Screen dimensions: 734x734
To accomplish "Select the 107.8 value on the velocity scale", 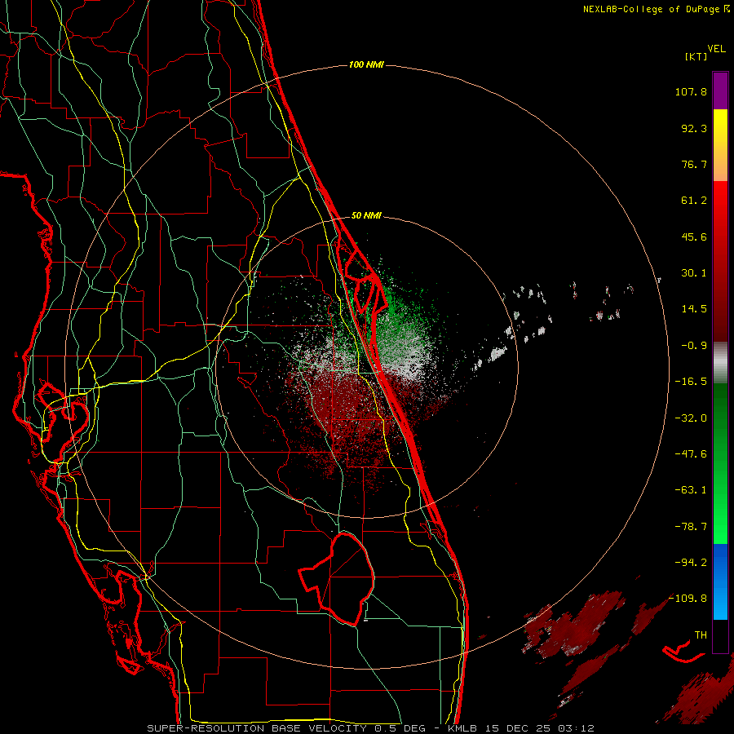I will (691, 91).
